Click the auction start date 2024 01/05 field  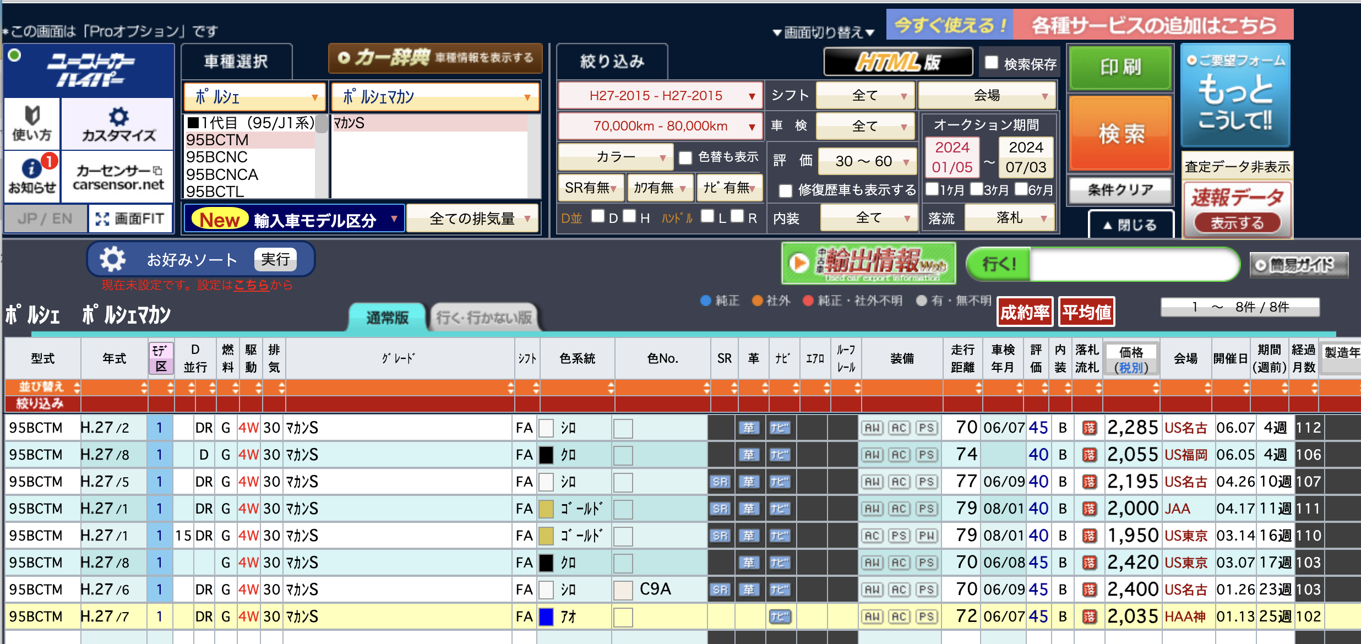952,157
